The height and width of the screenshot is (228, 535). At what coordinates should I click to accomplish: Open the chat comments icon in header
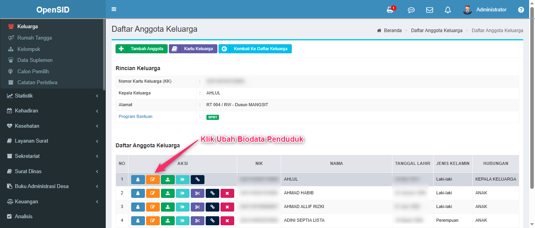click(x=411, y=10)
